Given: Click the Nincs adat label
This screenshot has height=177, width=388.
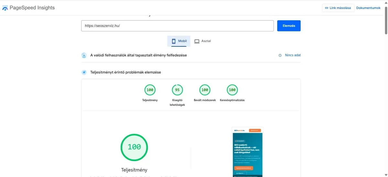Looking at the screenshot, I should [x=293, y=55].
